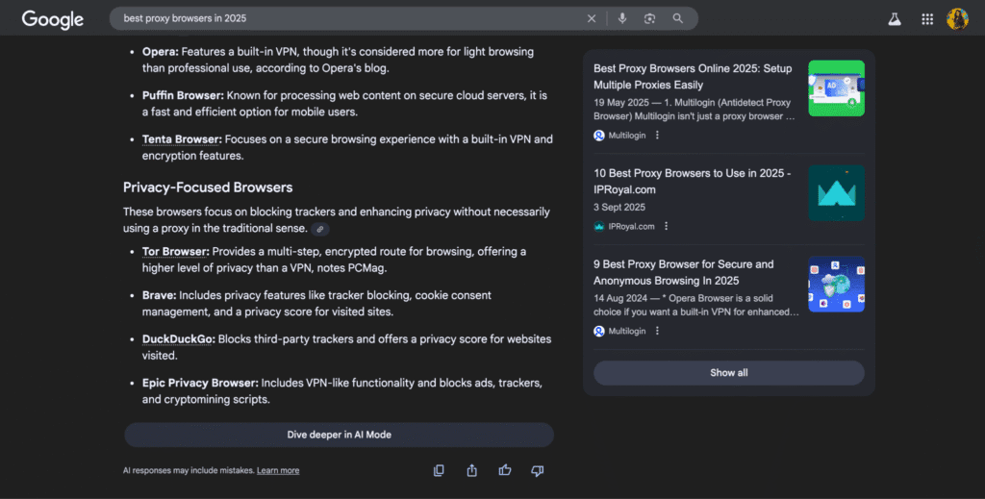Open the IPRoyal article thumbnail
Image resolution: width=985 pixels, height=499 pixels.
pyautogui.click(x=836, y=192)
